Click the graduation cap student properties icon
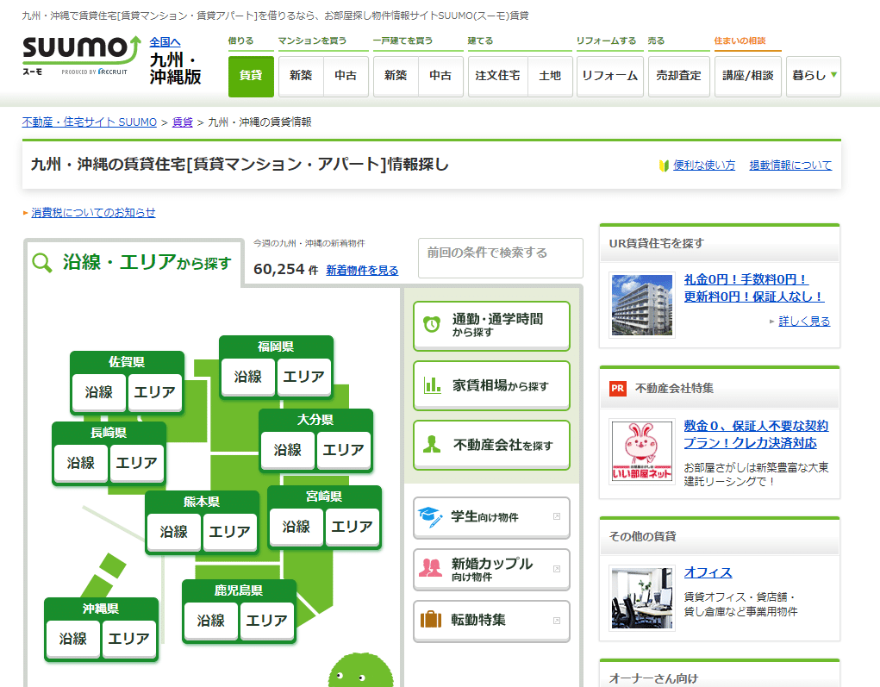Viewport: 880px width, 687px height. (430, 517)
